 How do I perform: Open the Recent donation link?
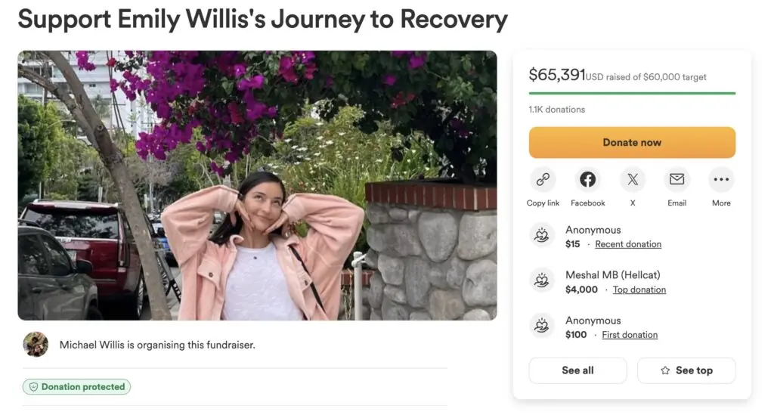pos(628,244)
